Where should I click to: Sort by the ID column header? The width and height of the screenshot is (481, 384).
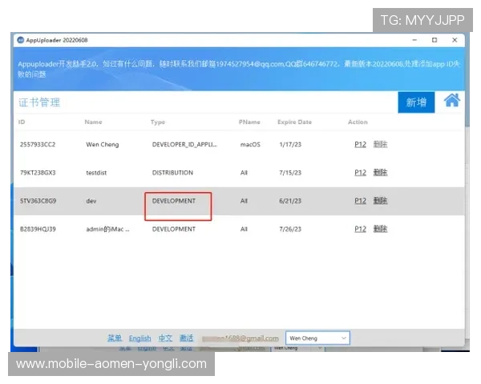(22, 122)
